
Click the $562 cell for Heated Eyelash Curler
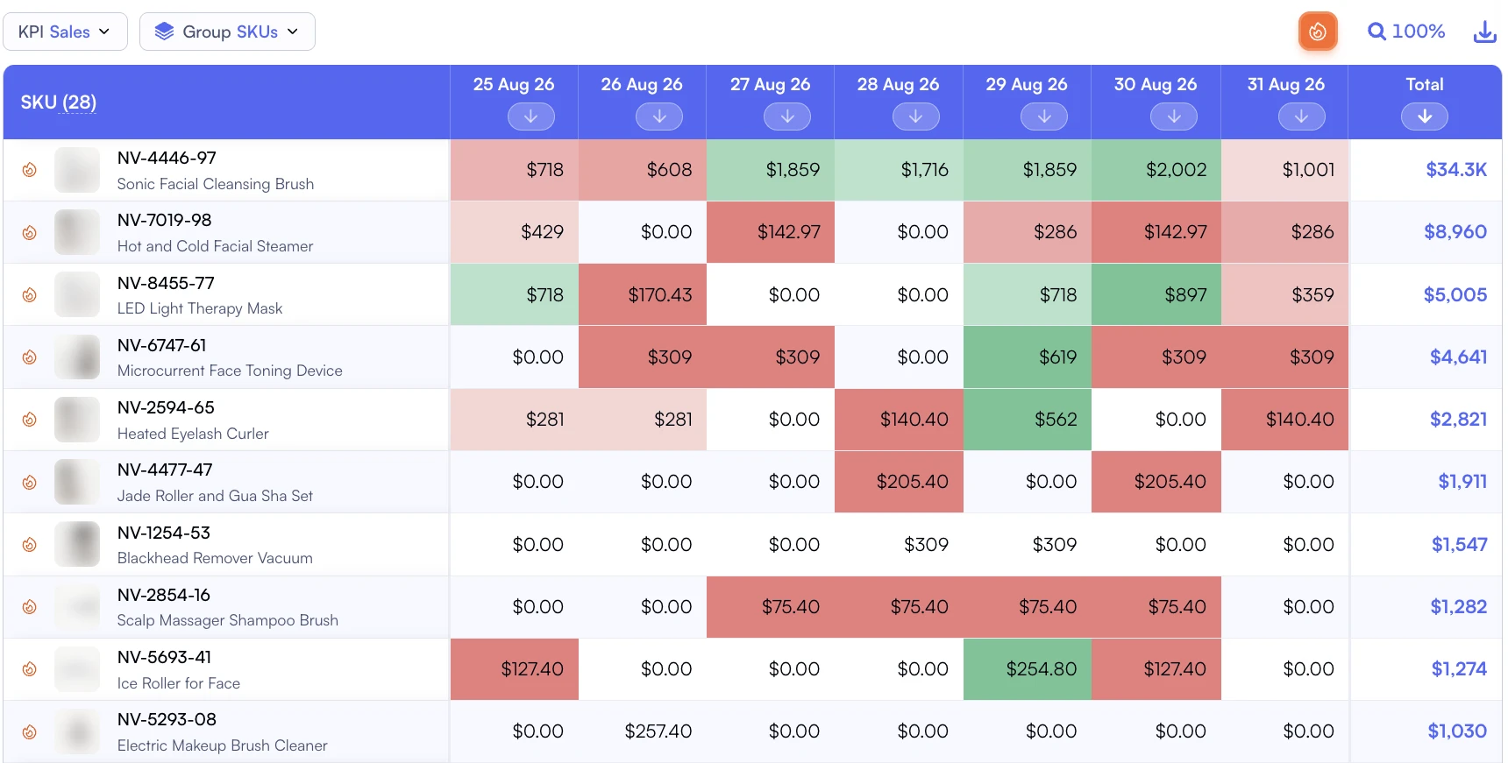click(1028, 420)
